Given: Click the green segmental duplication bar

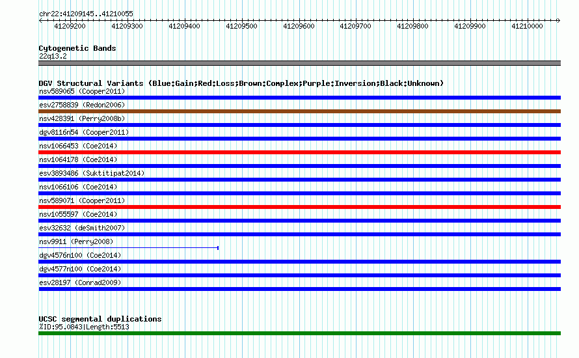Looking at the screenshot, I should pos(299,333).
